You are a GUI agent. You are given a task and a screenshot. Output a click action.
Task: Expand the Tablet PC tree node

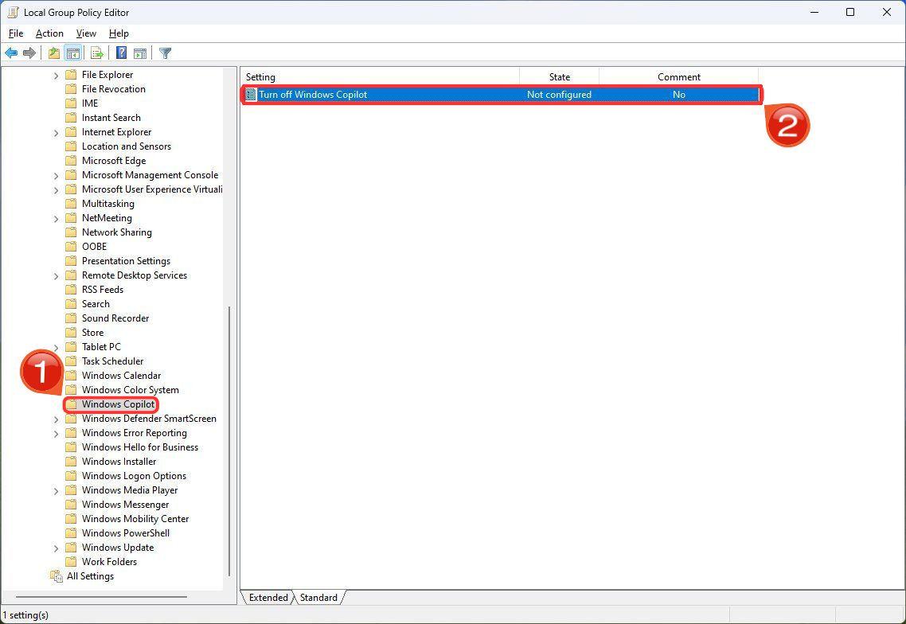56,347
